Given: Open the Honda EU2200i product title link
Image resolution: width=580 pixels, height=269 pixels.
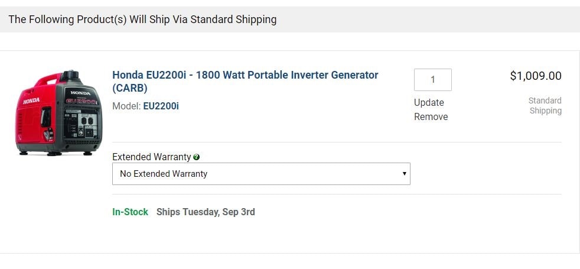Looking at the screenshot, I should (x=245, y=75).
